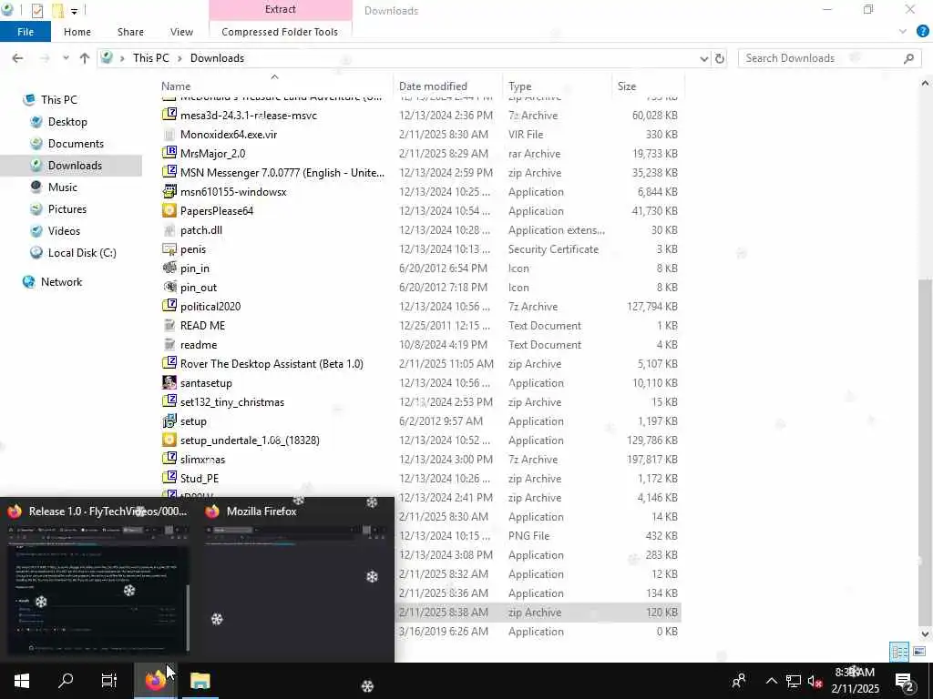Sort files by Name column header
Screen dimensions: 933x699
tap(176, 86)
